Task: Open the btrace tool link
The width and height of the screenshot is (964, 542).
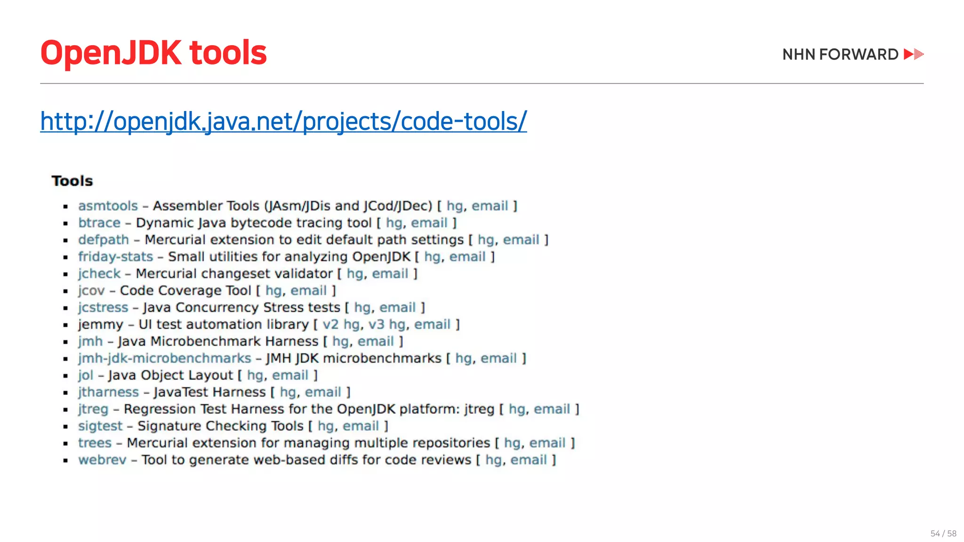Action: (99, 223)
